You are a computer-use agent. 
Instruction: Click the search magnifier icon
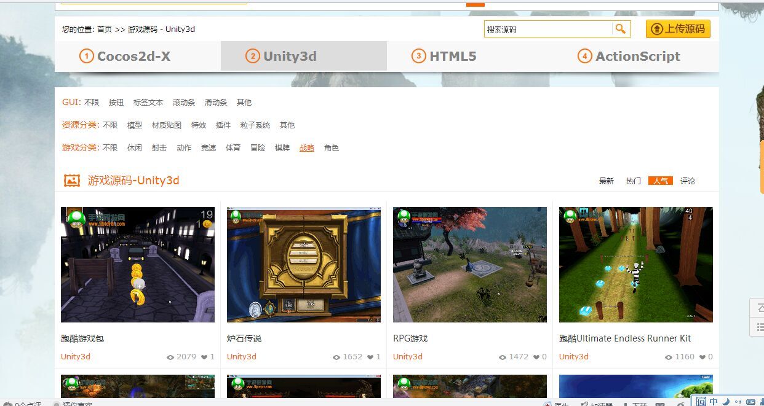[621, 29]
